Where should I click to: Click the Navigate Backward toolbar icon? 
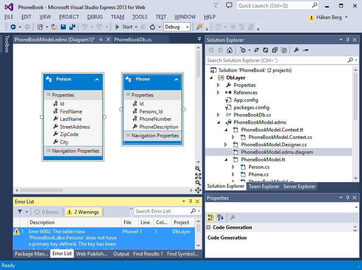[13, 27]
